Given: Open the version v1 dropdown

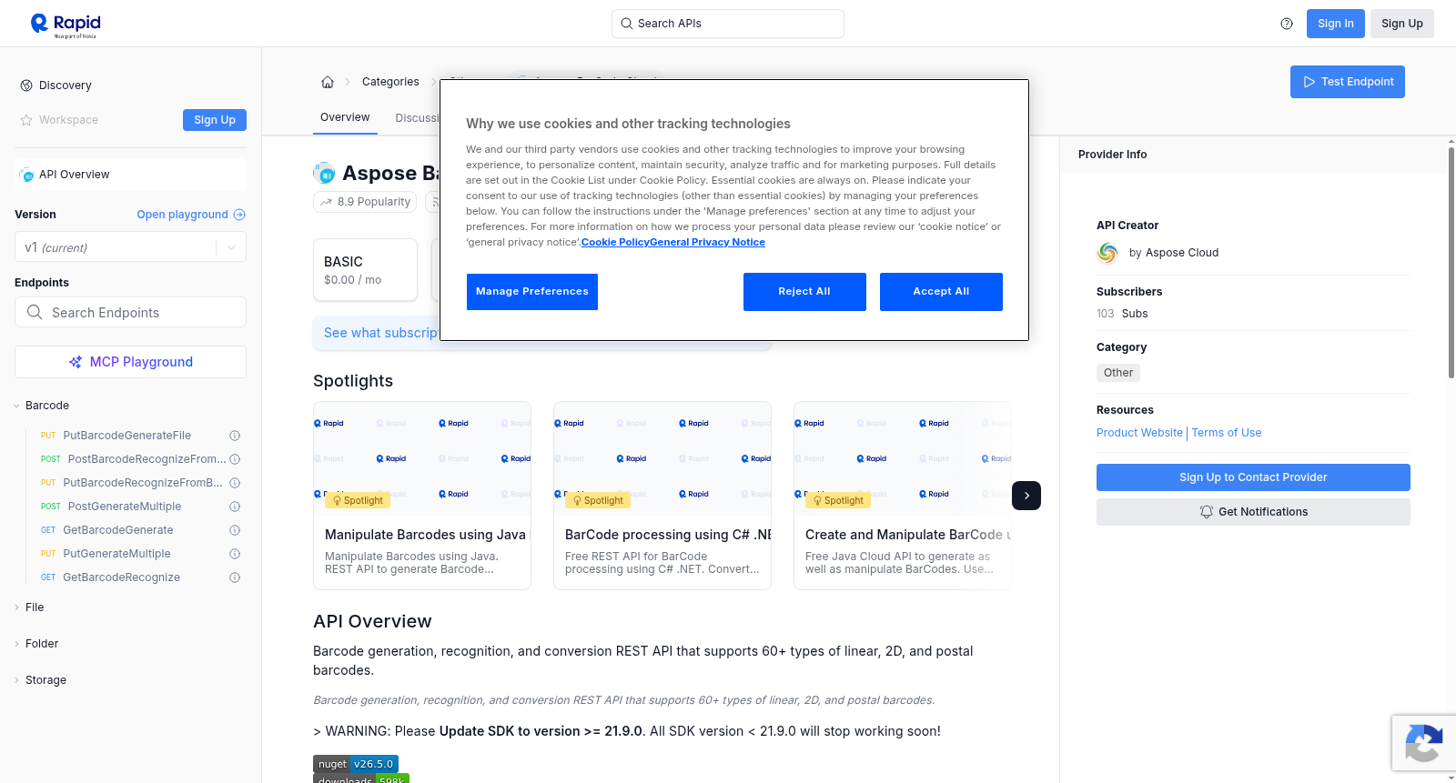Looking at the screenshot, I should [130, 247].
